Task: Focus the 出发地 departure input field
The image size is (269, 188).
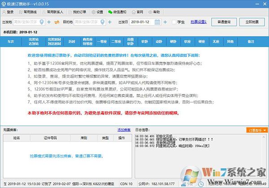Action: point(29,22)
